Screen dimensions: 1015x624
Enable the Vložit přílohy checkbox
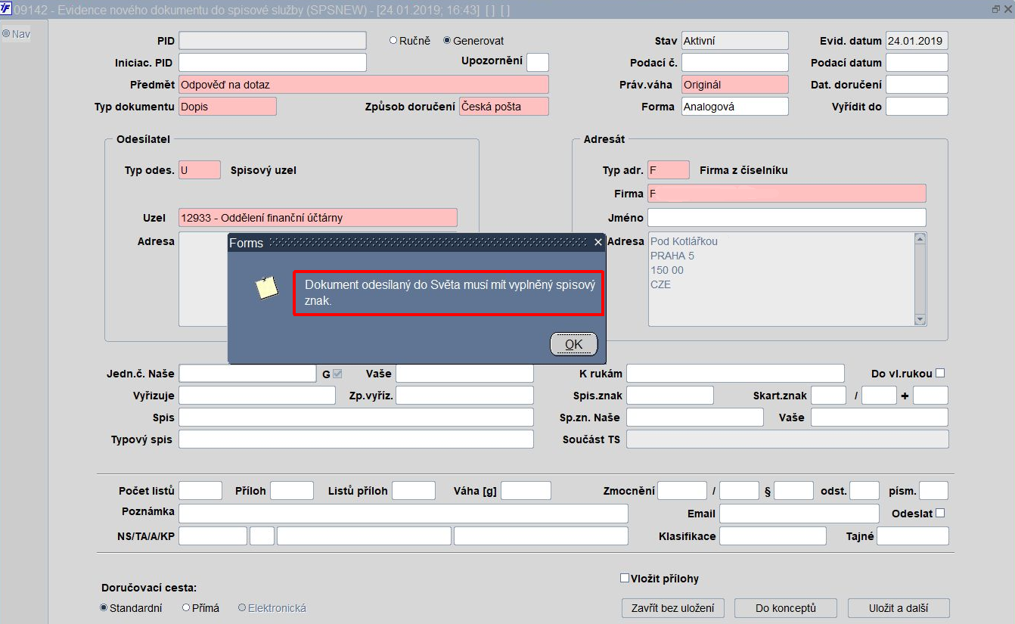625,578
